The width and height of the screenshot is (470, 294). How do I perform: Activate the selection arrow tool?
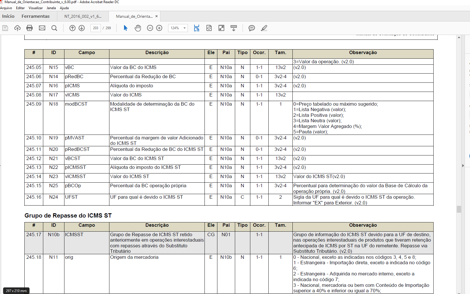point(125,28)
